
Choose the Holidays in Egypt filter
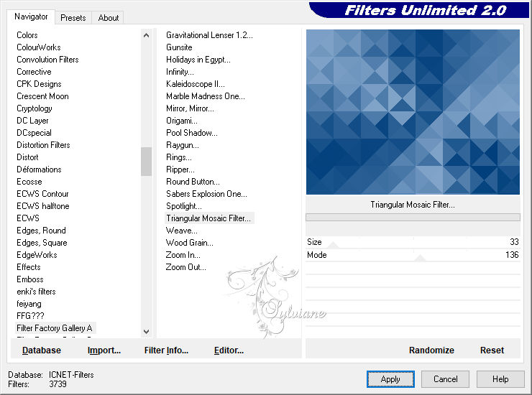point(198,60)
